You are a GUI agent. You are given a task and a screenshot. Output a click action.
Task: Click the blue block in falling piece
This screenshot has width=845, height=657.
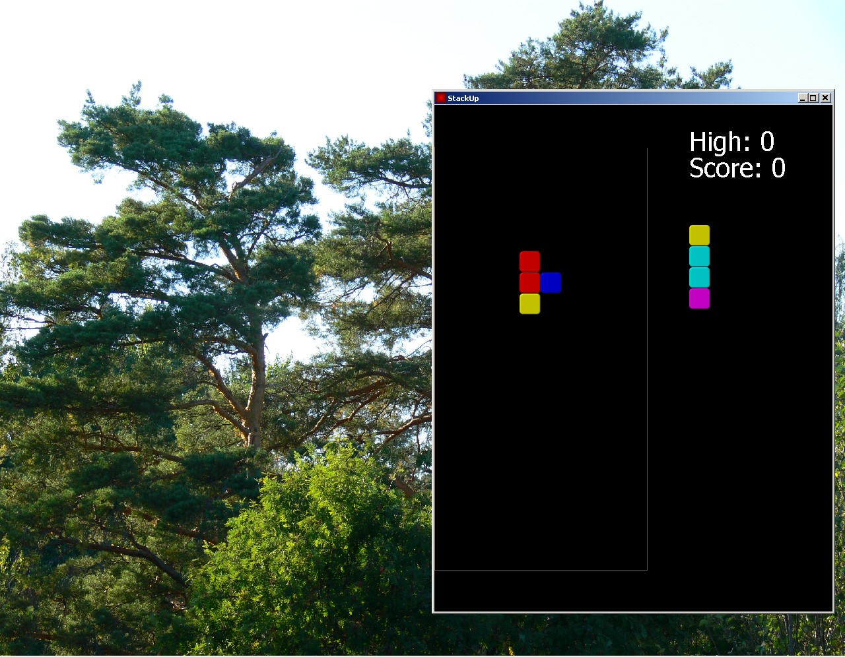[551, 283]
